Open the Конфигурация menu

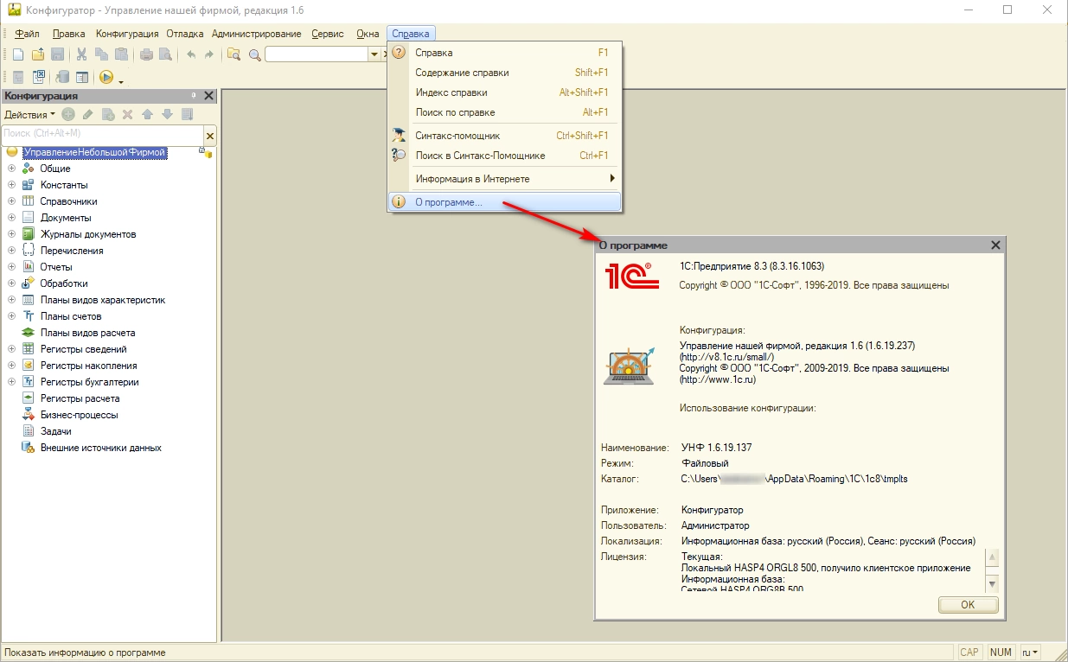click(x=127, y=34)
